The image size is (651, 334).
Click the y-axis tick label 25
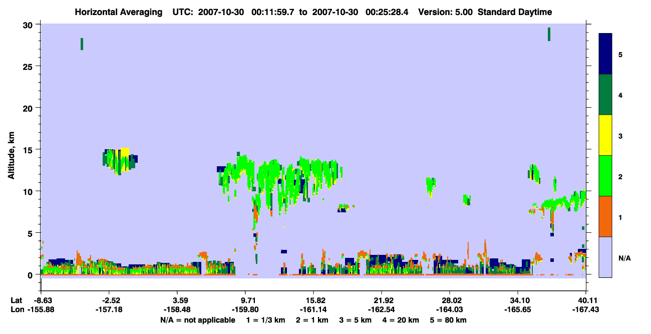pyautogui.click(x=29, y=66)
